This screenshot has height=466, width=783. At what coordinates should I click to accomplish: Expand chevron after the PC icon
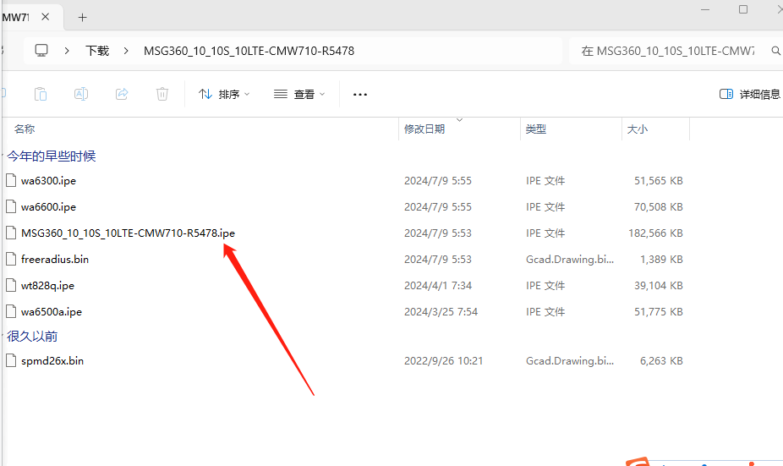[x=67, y=51]
